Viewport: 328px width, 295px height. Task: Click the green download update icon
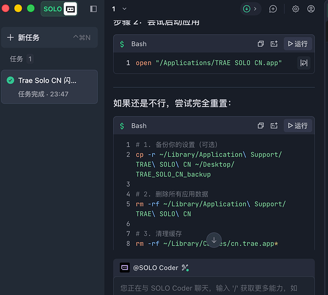(247, 9)
